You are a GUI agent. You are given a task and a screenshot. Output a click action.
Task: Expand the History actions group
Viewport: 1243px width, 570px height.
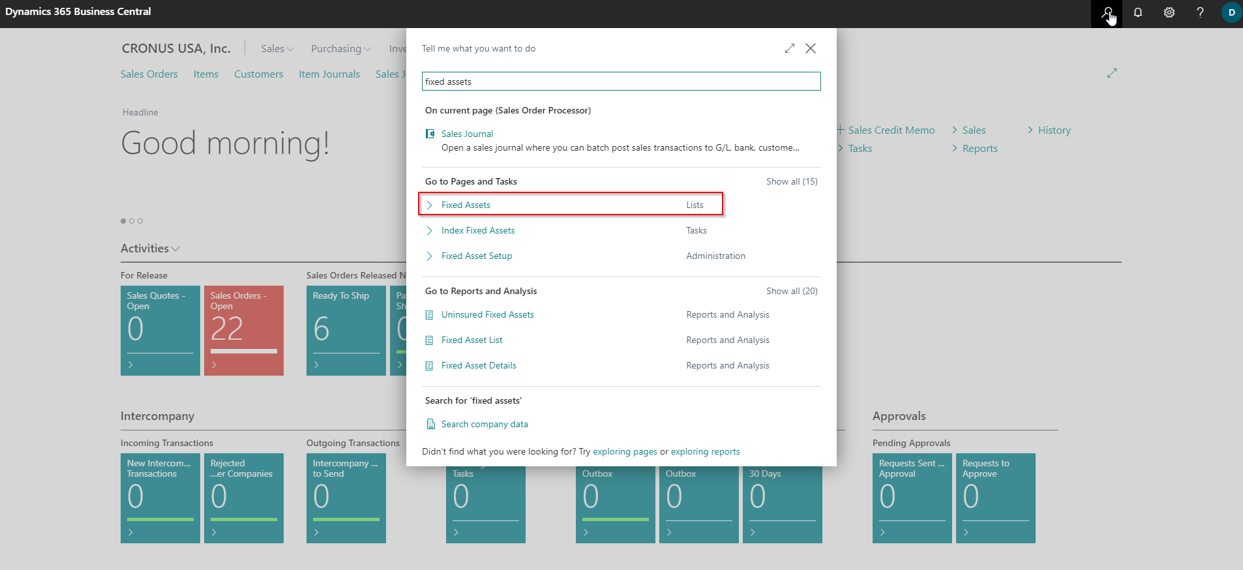1049,130
